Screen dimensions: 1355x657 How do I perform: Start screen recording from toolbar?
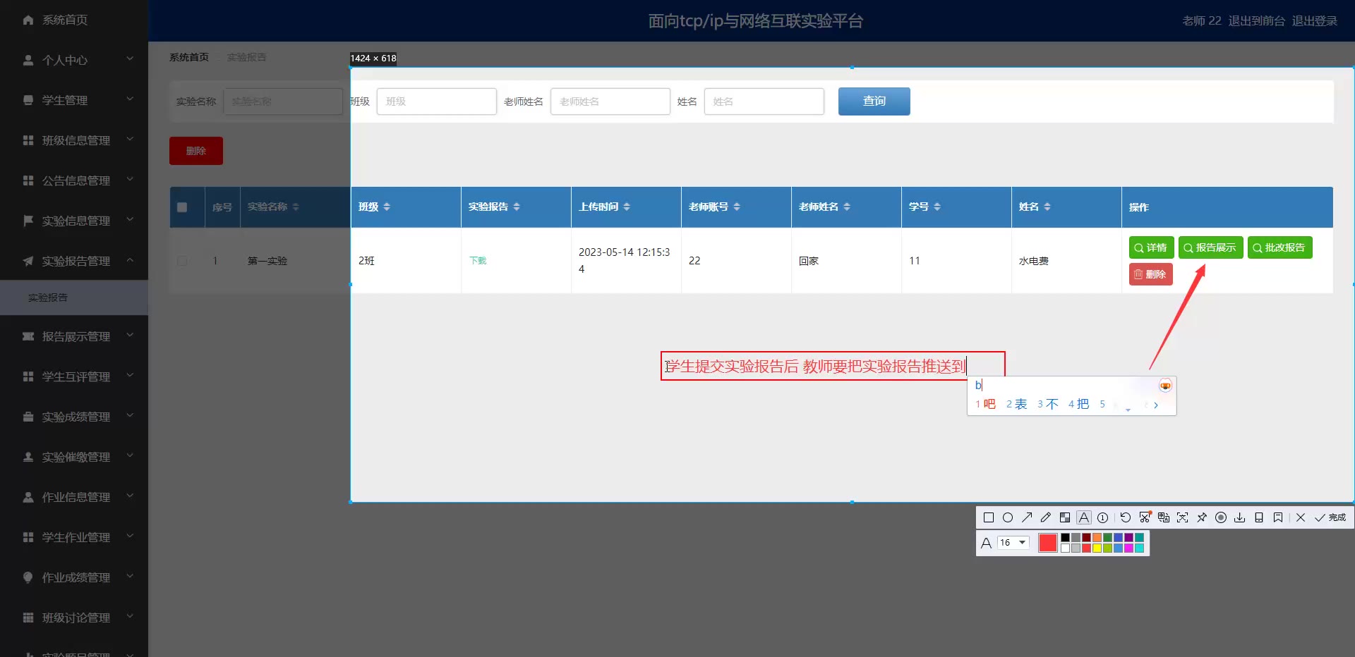click(1221, 517)
